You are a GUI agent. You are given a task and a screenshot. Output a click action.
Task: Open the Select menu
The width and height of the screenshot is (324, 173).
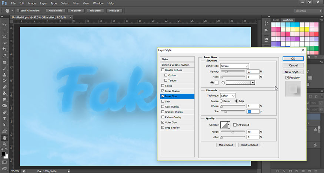(64, 3)
